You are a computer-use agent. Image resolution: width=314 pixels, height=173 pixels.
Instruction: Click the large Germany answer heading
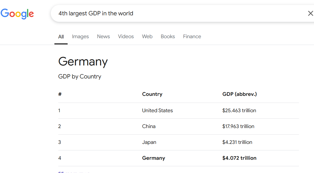pyautogui.click(x=83, y=62)
